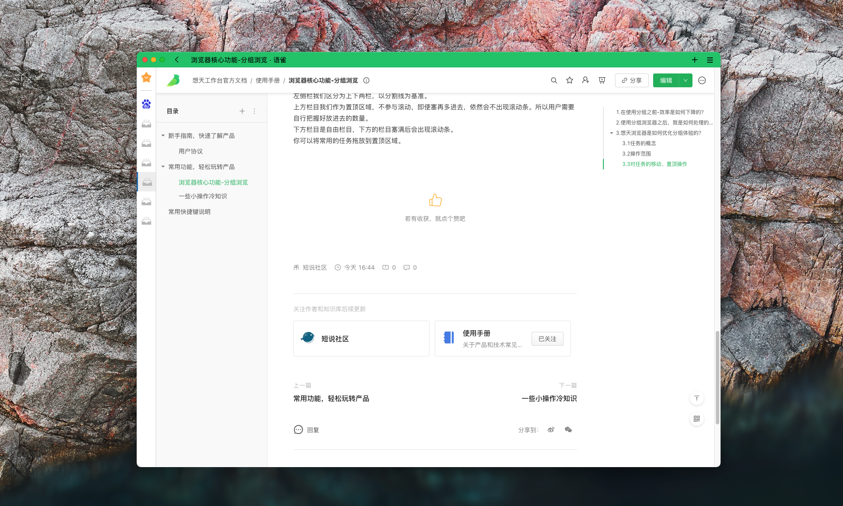Collapse outline item 3.想天浏览器是如何优化分组体验的

pos(612,133)
